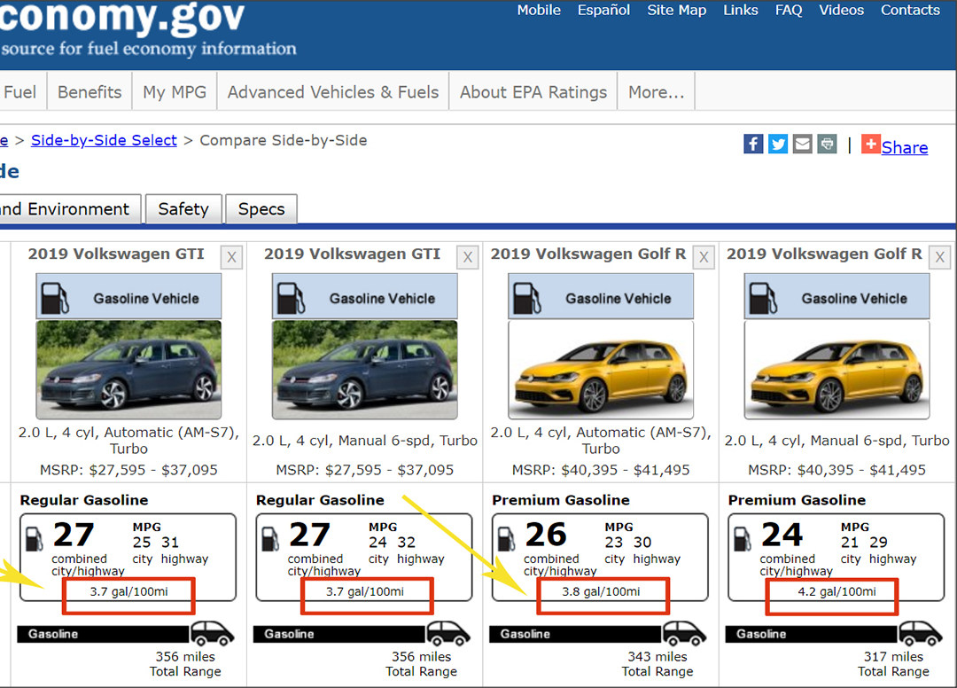957x688 pixels.
Task: Click the yellow Golf R automatic photo
Action: pos(601,370)
